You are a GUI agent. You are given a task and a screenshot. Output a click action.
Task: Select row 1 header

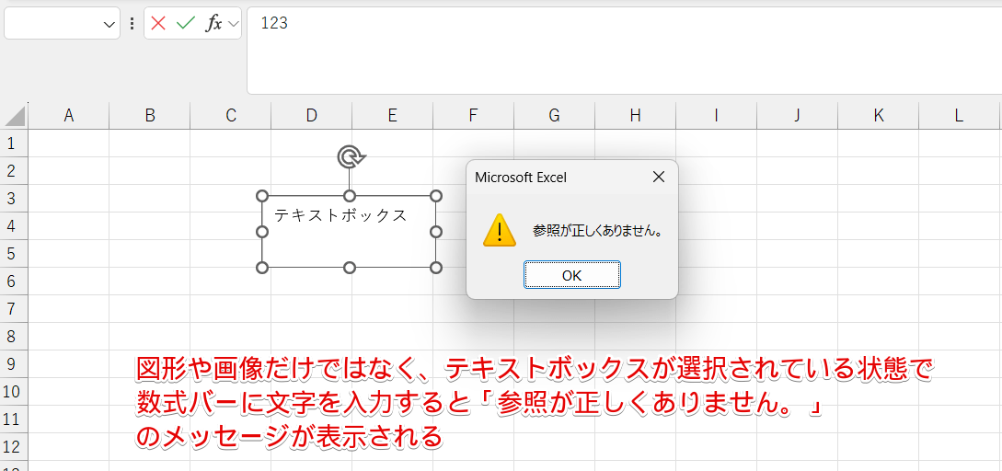12,144
